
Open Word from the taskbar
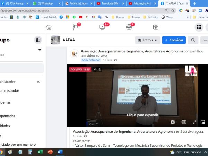click(60, 152)
